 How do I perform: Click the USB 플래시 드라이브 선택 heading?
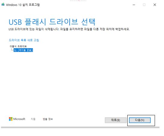click(52, 22)
